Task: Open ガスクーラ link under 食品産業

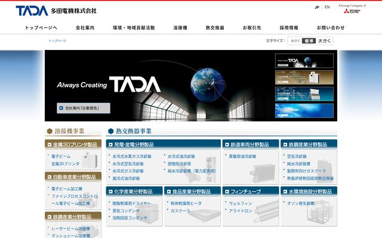Action: tap(180, 211)
